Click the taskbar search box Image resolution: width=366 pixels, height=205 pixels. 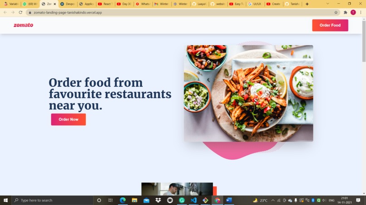click(52, 200)
